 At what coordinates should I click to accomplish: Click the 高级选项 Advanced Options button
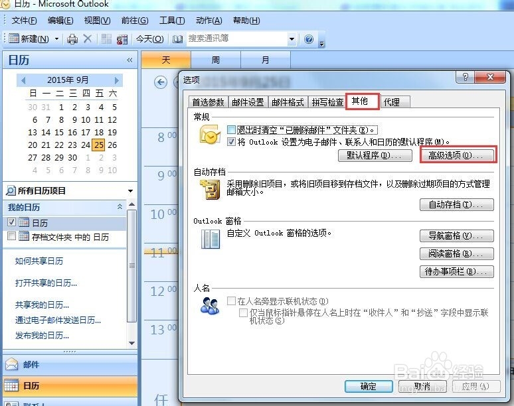(457, 155)
